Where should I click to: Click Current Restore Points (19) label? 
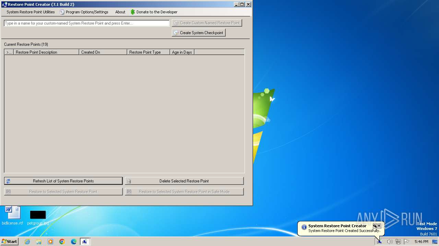tap(26, 44)
